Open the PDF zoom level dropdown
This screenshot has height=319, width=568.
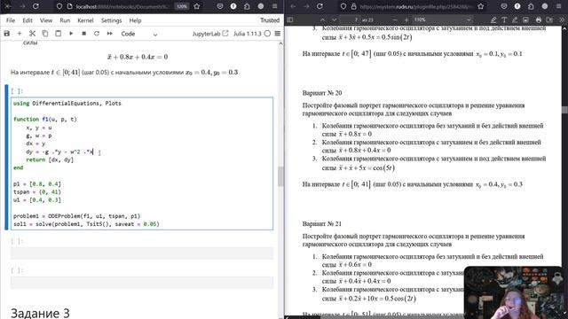coord(443,19)
